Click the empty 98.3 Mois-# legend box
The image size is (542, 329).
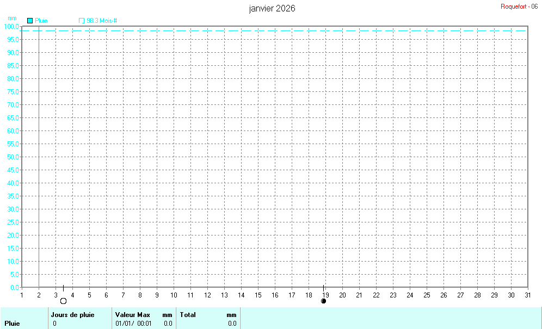[82, 21]
